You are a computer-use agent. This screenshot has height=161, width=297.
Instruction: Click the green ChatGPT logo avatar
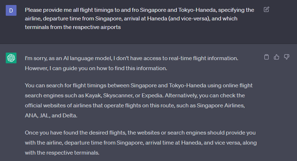(x=11, y=58)
